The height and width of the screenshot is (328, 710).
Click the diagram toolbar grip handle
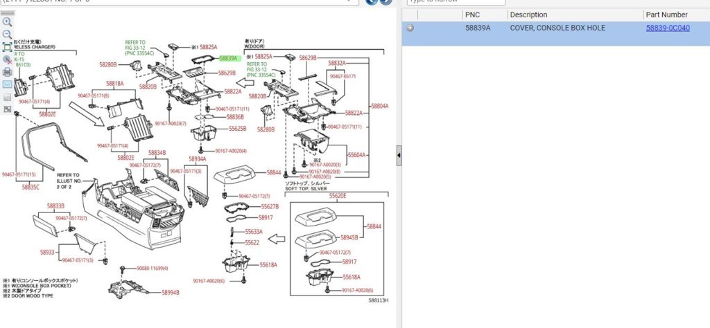point(7,13)
